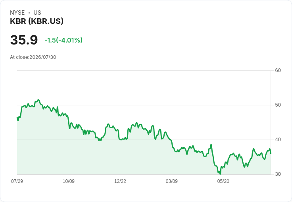Image resolution: width=292 pixels, height=202 pixels.
Task: Click the chart's highest peak above 50
Action: 38,100
